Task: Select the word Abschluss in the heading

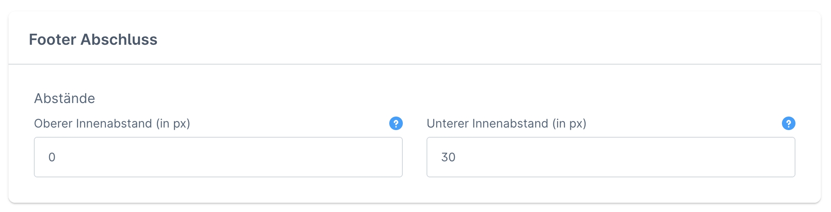Action: (x=119, y=40)
